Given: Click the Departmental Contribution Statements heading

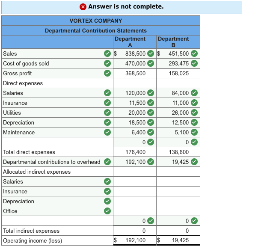Looking at the screenshot, I should [x=96, y=31].
